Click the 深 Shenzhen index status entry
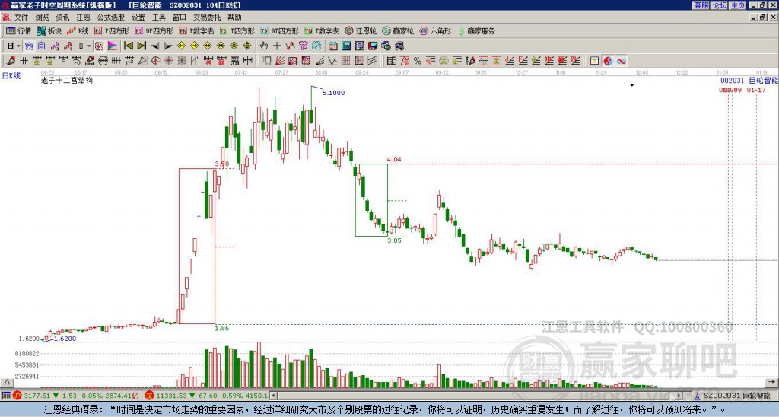Viewport: 779px width, 417px height. (206, 396)
